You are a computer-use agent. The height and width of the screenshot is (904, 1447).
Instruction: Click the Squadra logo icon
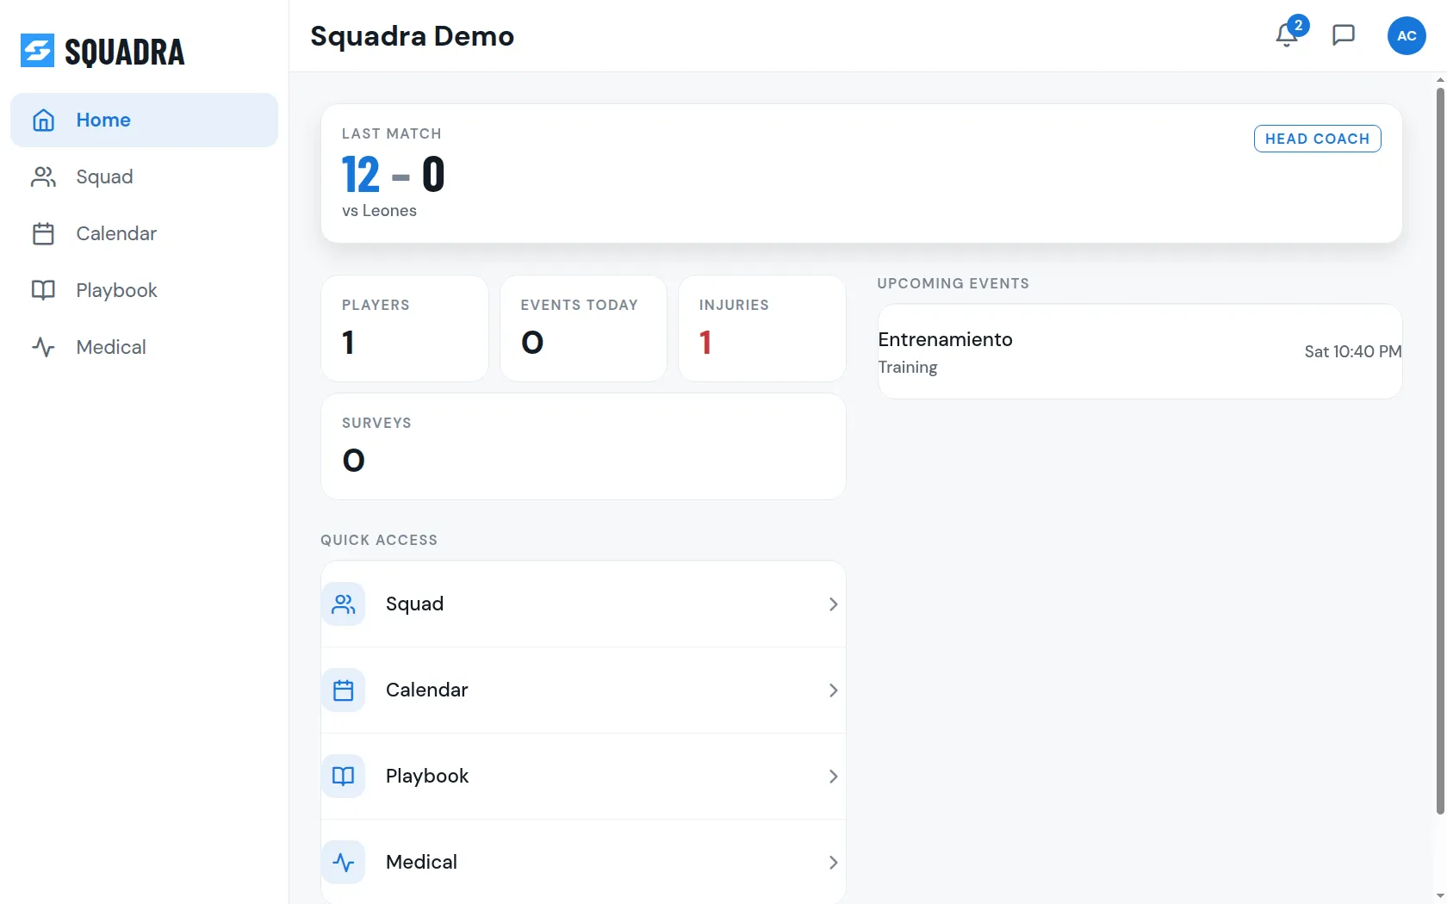click(37, 51)
